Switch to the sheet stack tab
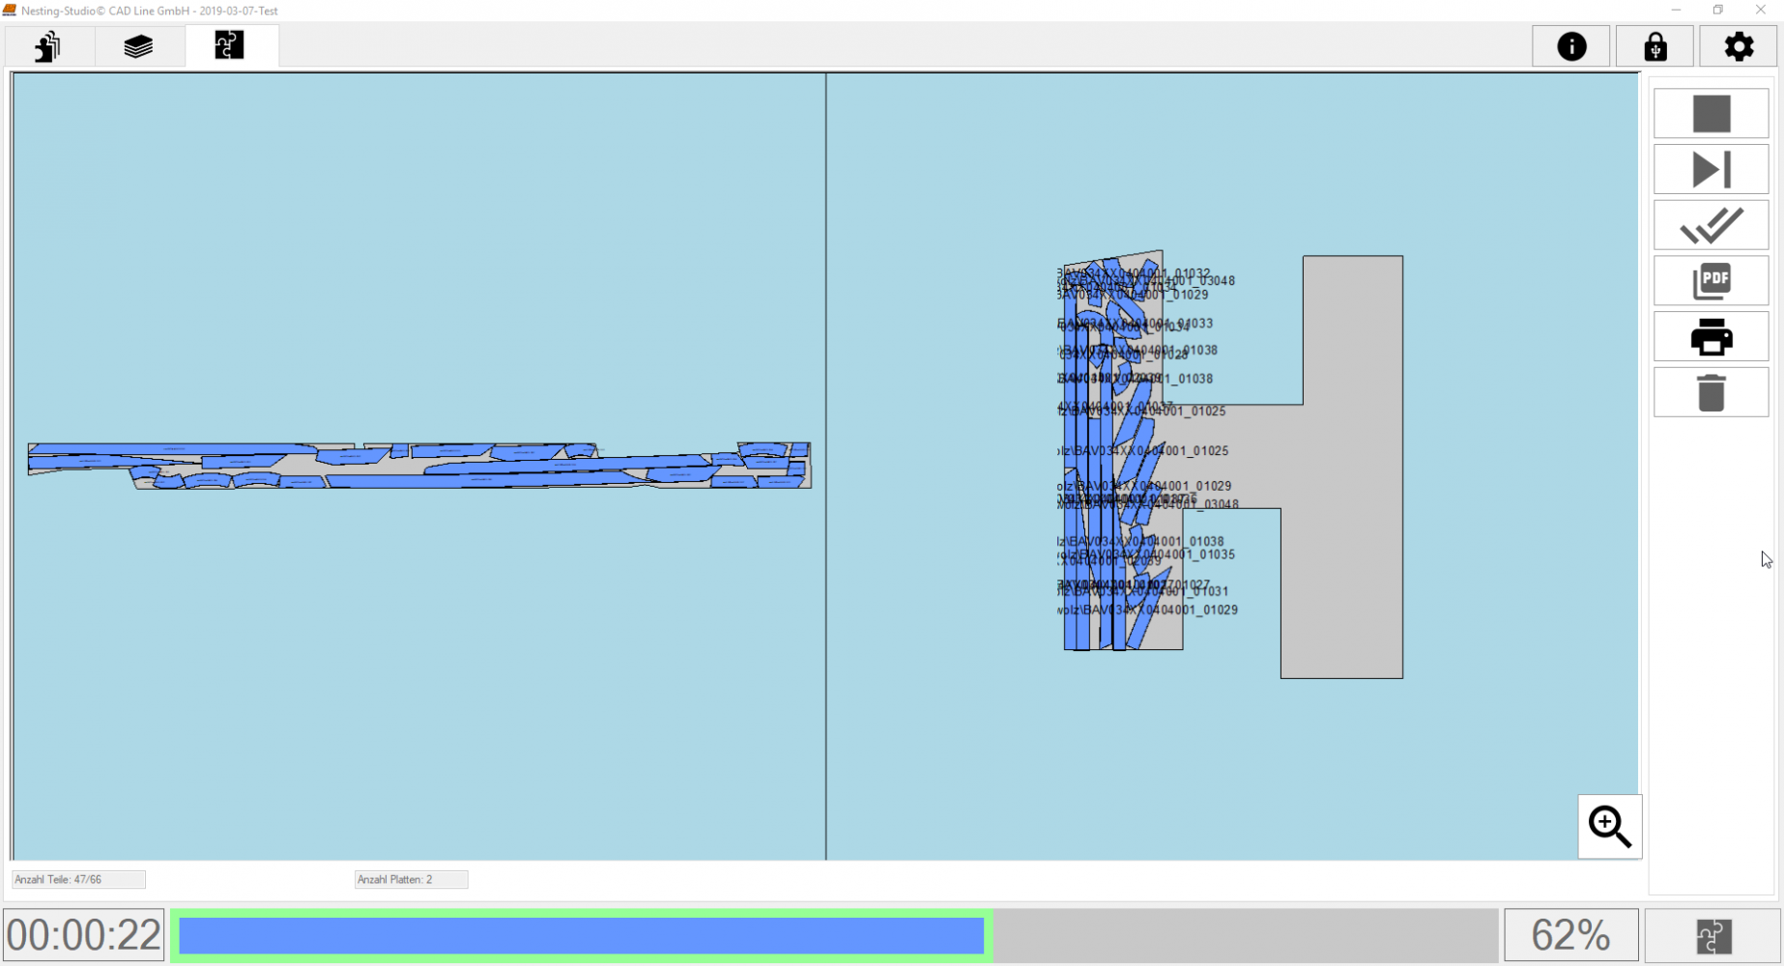Image resolution: width=1784 pixels, height=966 pixels. [x=138, y=45]
